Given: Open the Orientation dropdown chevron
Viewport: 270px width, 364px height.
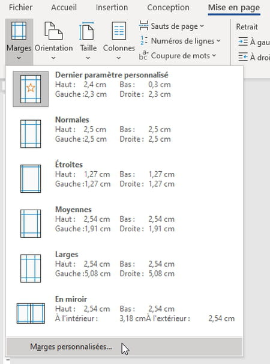Looking at the screenshot, I should click(x=53, y=58).
